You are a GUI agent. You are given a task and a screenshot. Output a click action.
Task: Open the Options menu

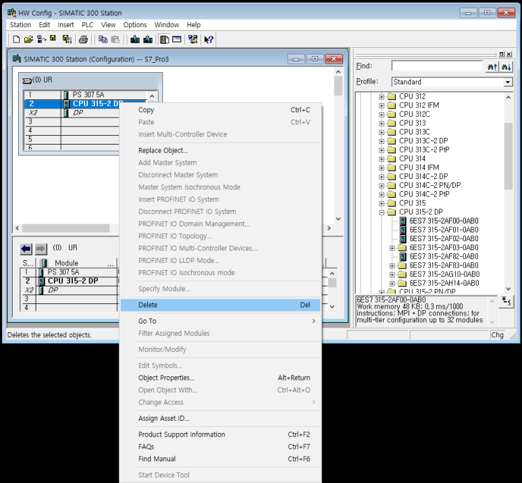tap(135, 25)
